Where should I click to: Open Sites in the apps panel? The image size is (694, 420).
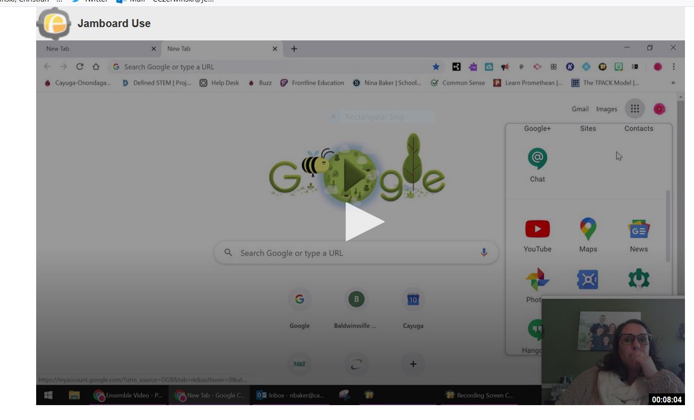click(588, 128)
